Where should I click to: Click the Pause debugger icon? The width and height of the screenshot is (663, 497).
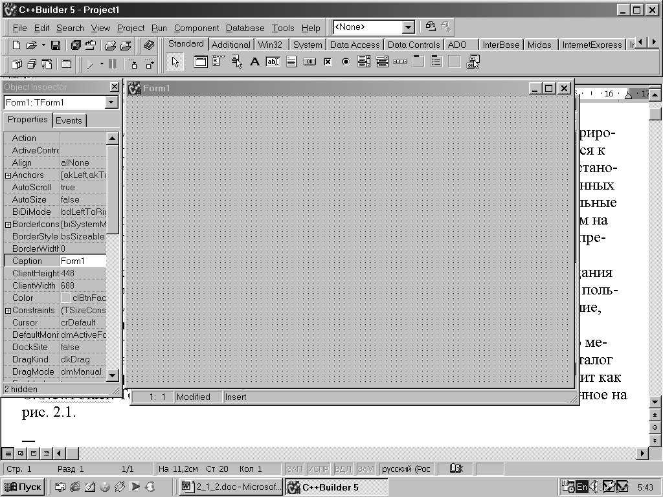(113, 64)
